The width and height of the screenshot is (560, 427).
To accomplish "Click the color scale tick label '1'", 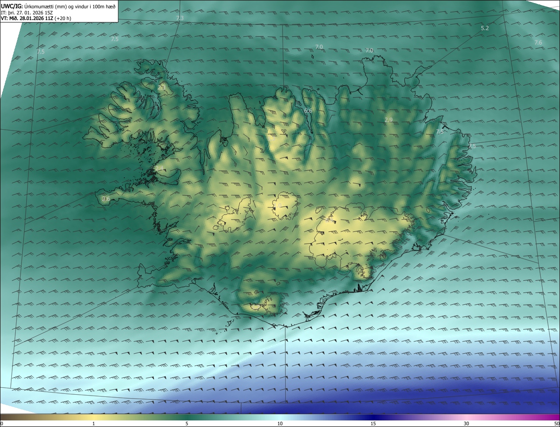I will (x=94, y=424).
